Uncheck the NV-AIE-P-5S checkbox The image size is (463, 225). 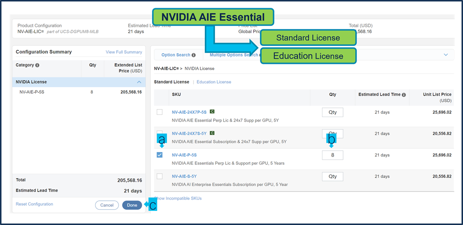(159, 155)
